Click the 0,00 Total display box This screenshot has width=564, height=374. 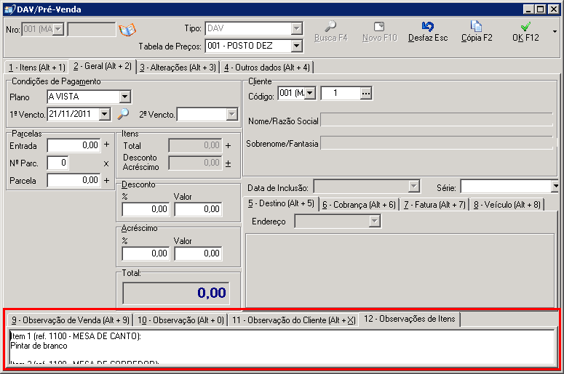176,293
